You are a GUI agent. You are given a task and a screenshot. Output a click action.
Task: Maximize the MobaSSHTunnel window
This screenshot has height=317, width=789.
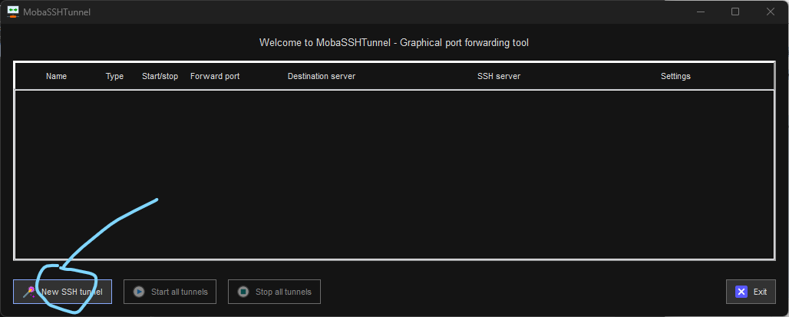click(735, 12)
